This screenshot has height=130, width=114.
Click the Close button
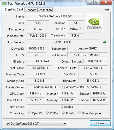coord(100,123)
